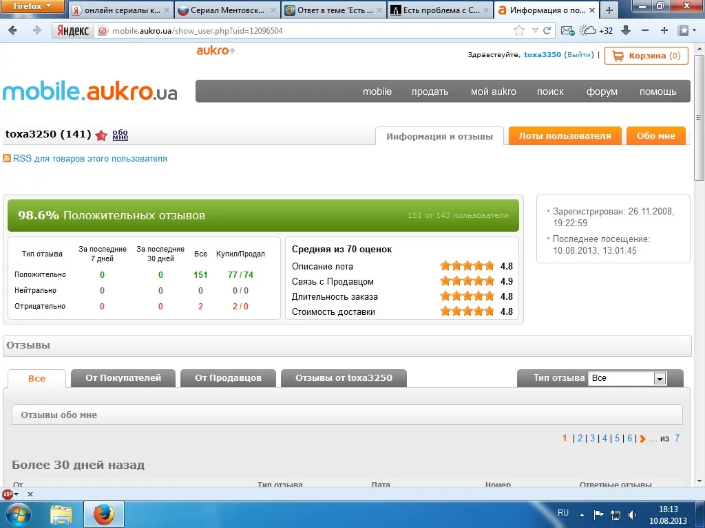Switch to 'онлайн сериалы' browser tab

click(x=121, y=10)
